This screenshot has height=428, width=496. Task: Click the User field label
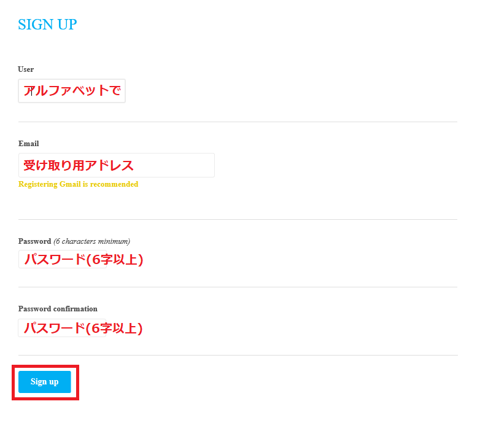[x=26, y=69]
